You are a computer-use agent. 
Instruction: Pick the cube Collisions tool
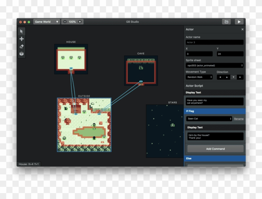tap(22, 54)
